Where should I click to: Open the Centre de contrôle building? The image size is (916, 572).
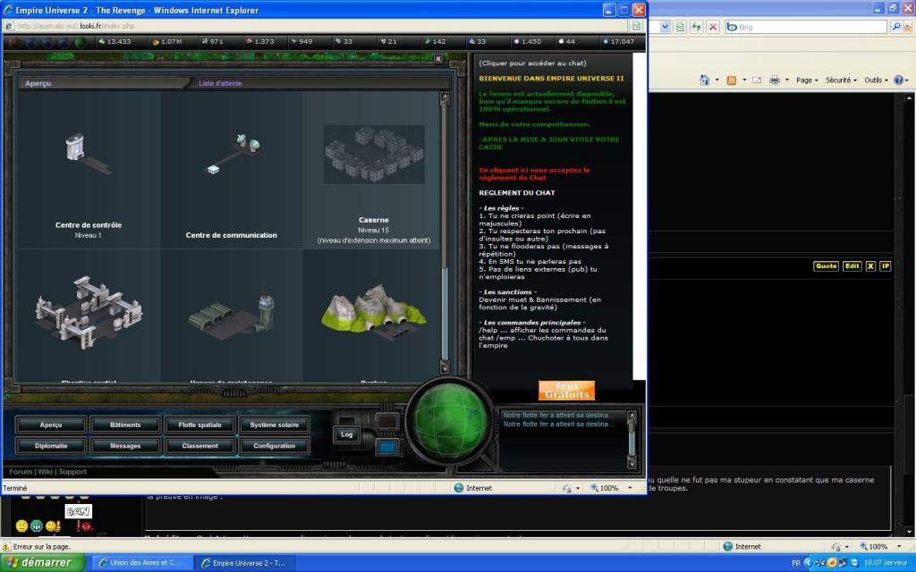(x=89, y=169)
